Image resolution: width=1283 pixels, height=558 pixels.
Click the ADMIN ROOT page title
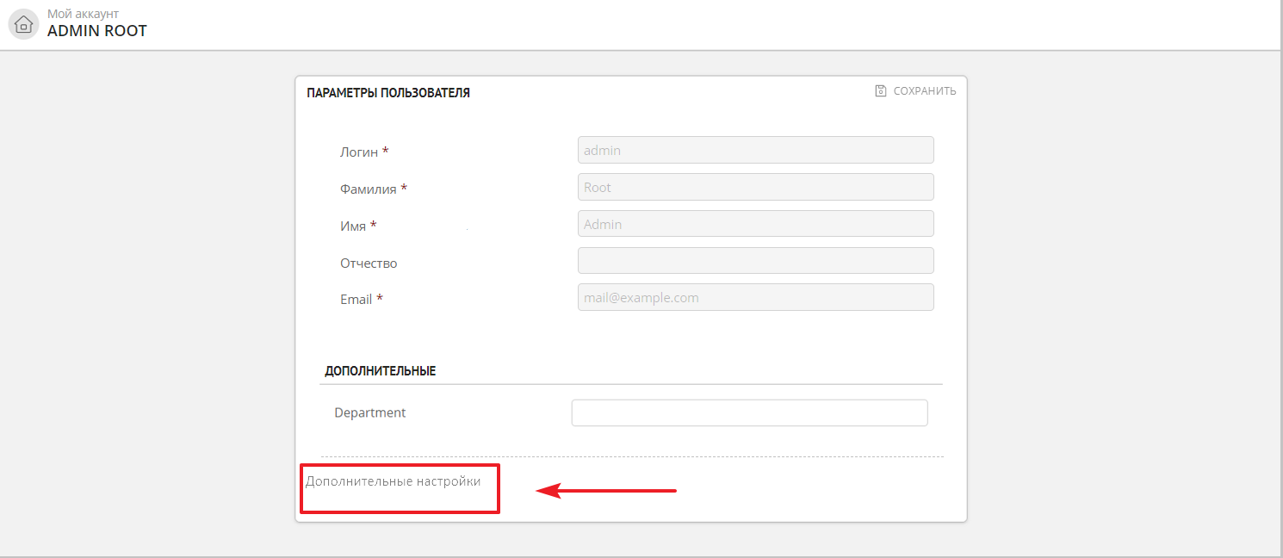coord(97,31)
